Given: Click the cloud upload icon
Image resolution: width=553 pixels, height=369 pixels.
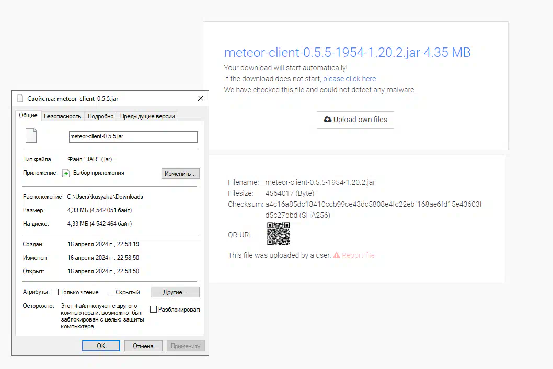Looking at the screenshot, I should 328,120.
